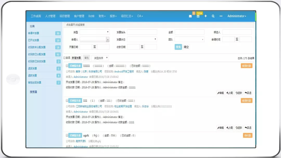This screenshot has height=158, width=281.
Task: Open the mail envelope icon in navbar
Action: pos(190,16)
